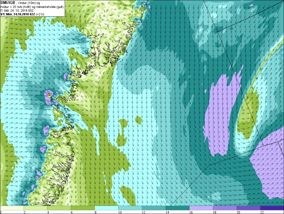The image size is (284, 214).
Task: Click the 'hviður > 25 m/s (hvítt)' description line
Action: tap(16, 7)
